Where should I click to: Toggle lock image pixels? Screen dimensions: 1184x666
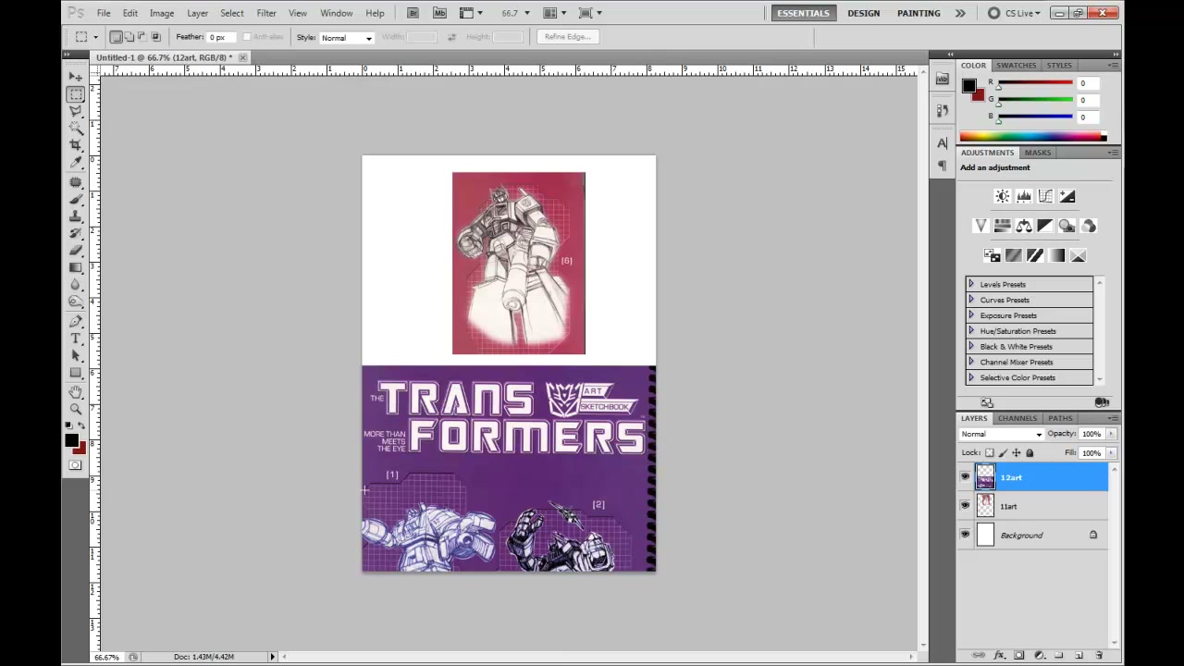click(1004, 452)
